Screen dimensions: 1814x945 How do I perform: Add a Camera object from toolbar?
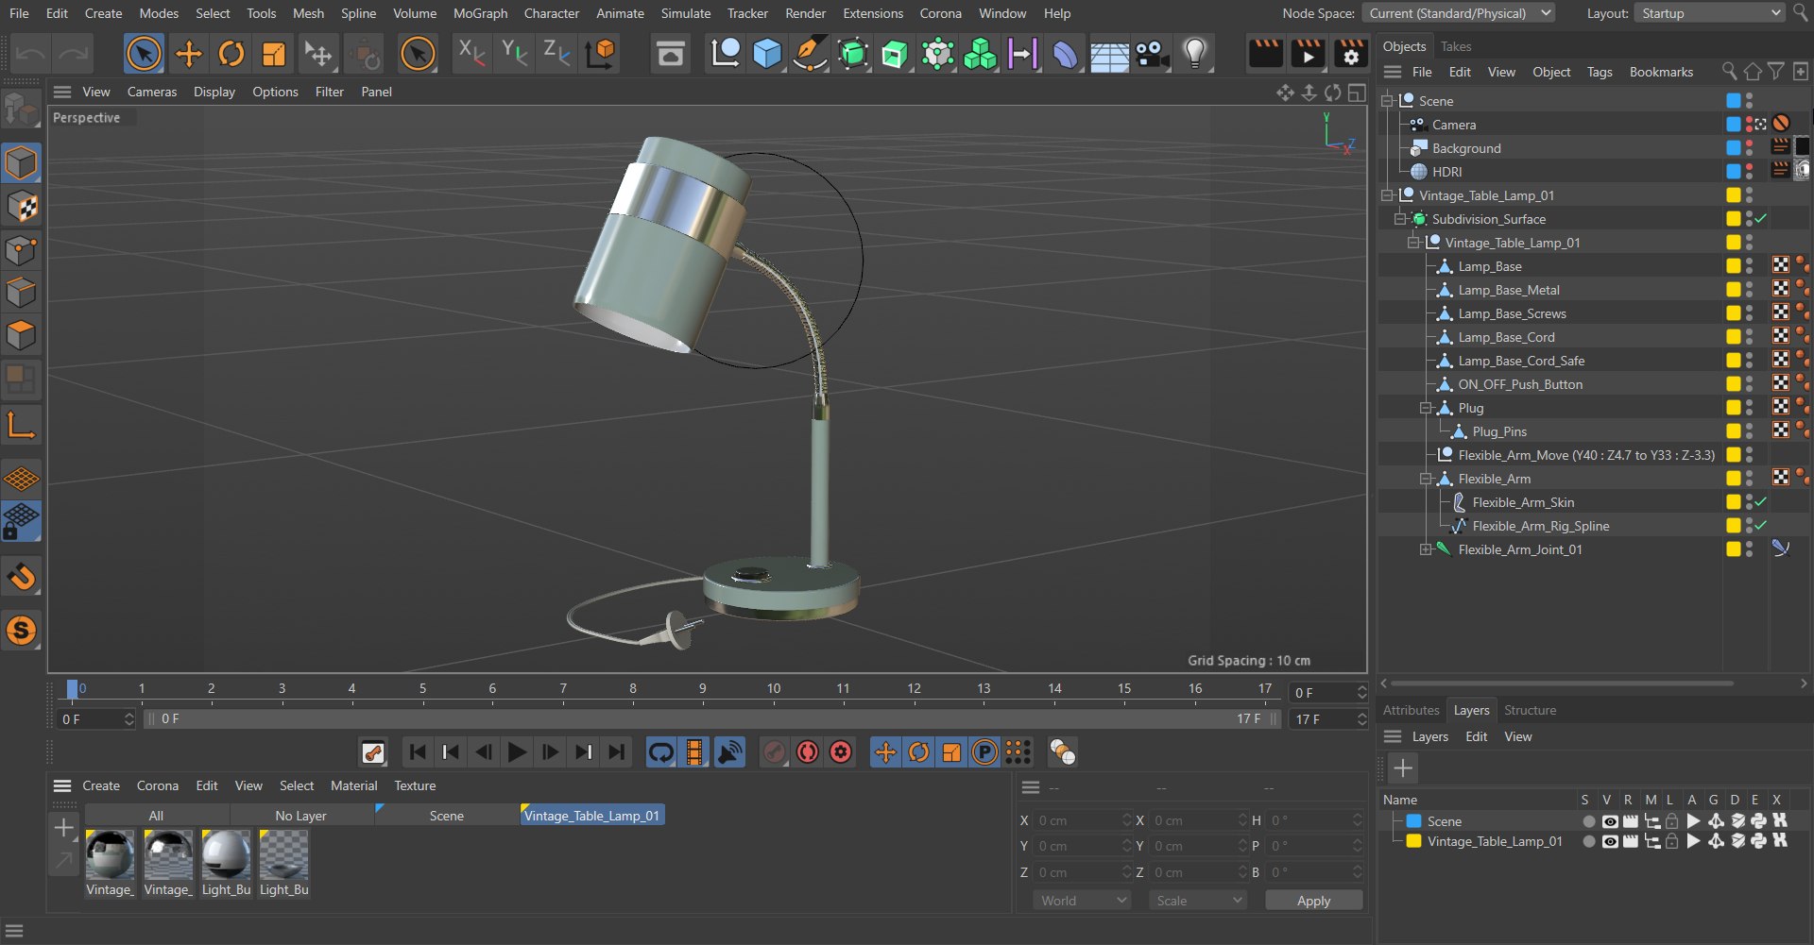[1152, 54]
